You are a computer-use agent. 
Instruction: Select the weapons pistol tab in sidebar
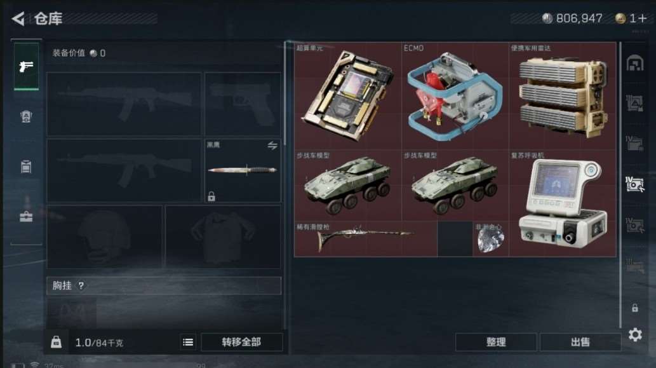[x=27, y=66]
